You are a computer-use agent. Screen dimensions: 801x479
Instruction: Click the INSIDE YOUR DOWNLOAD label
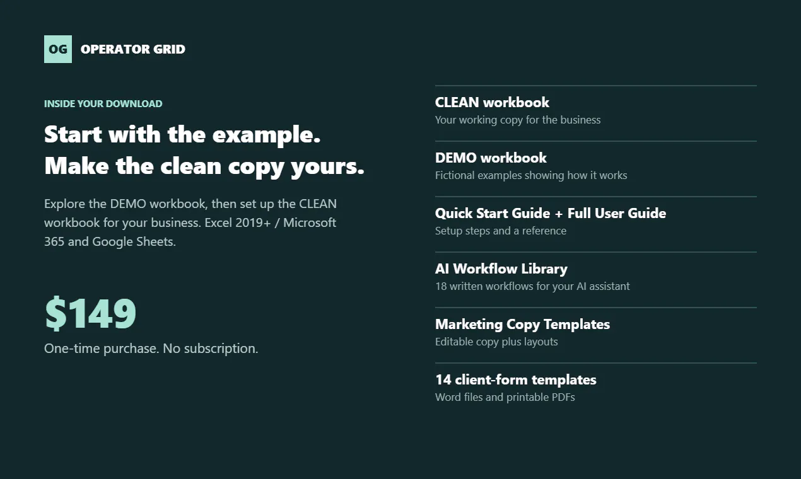pos(103,103)
